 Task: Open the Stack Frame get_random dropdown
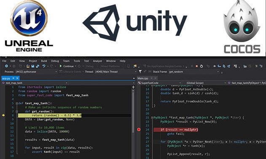point(194,72)
